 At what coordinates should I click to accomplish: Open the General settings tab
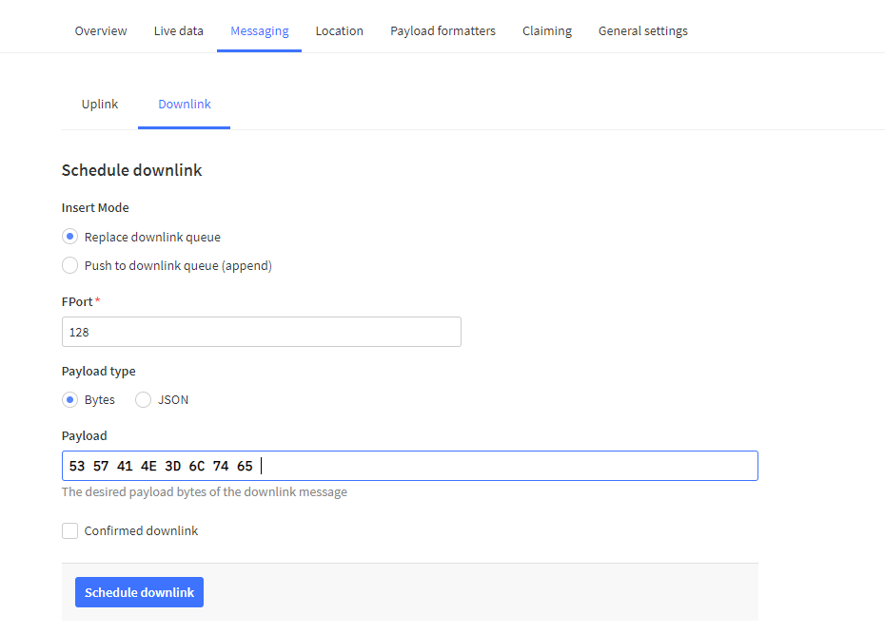pyautogui.click(x=643, y=30)
